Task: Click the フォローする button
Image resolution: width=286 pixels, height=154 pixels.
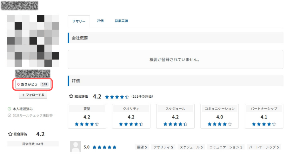Action: (33, 95)
